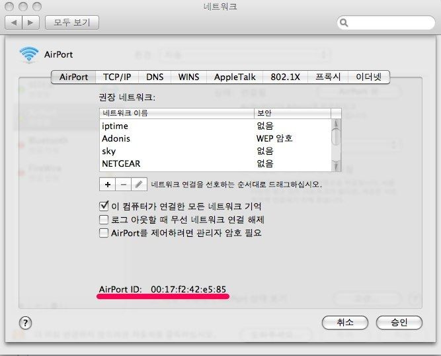This screenshot has height=356, width=441.
Task: Click the 취소 cancel button
Action: (x=345, y=322)
